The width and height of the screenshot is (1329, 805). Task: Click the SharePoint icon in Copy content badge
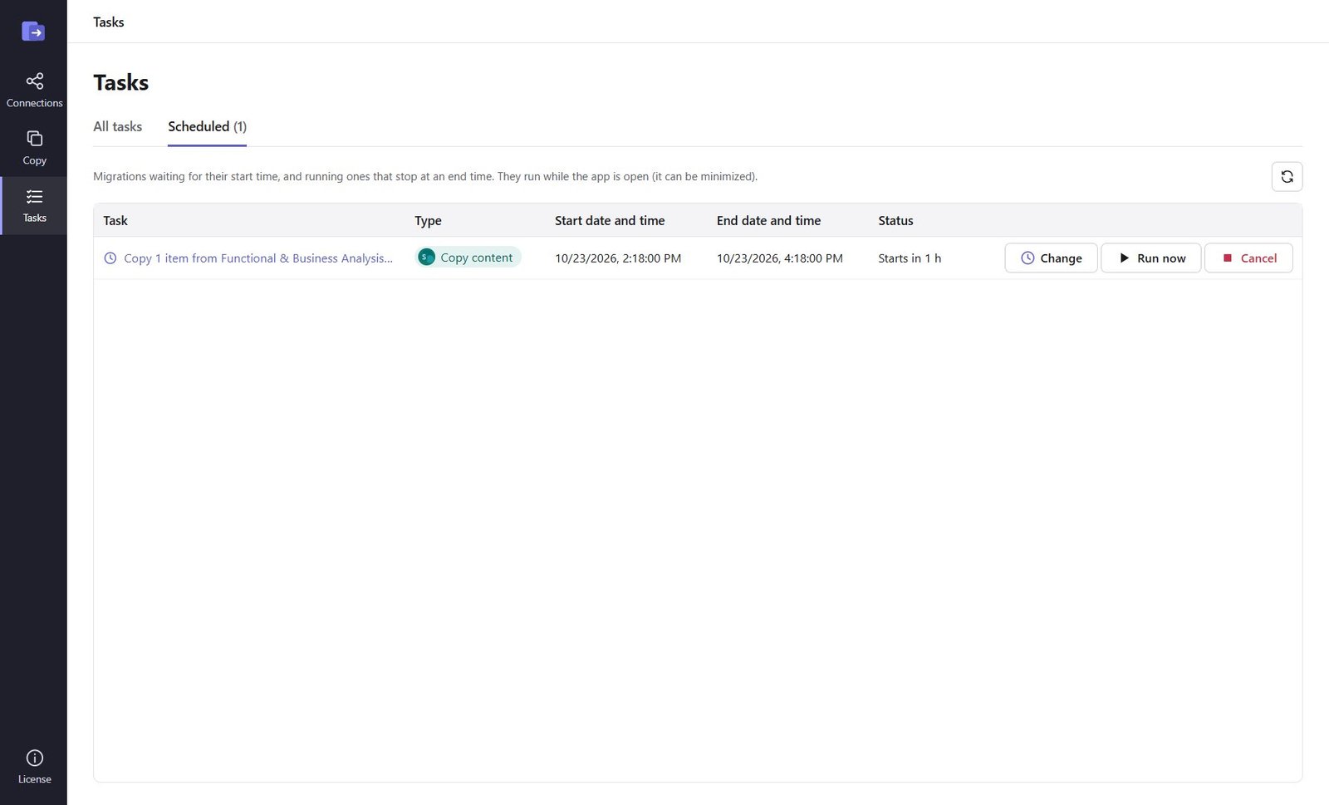pyautogui.click(x=426, y=258)
